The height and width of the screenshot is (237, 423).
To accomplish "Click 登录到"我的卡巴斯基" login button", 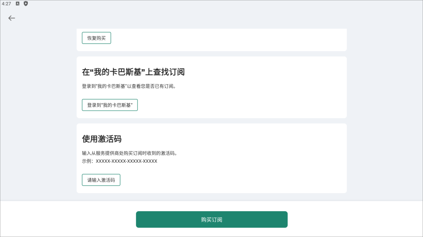I will tap(110, 105).
